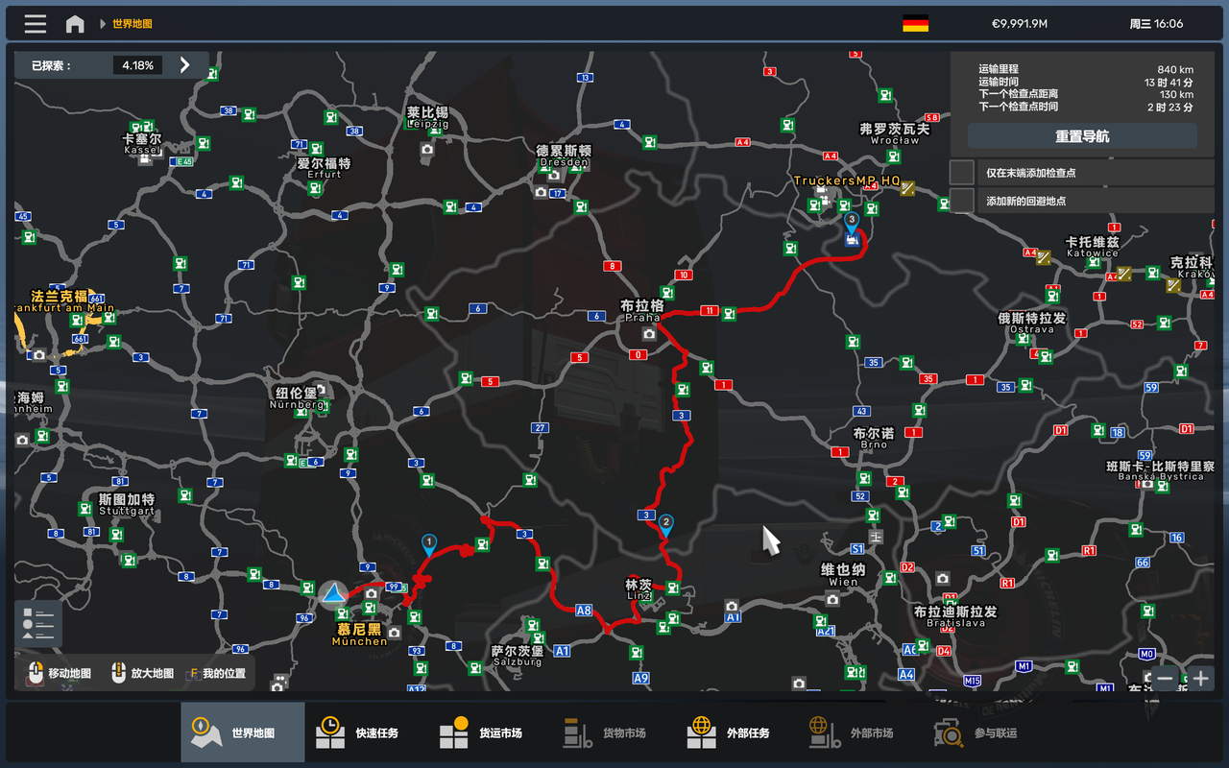Select waypoint marker 2 north of Linz
The height and width of the screenshot is (768, 1229).
(x=665, y=524)
